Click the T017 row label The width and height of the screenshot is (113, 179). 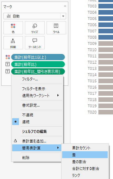tap(92, 93)
